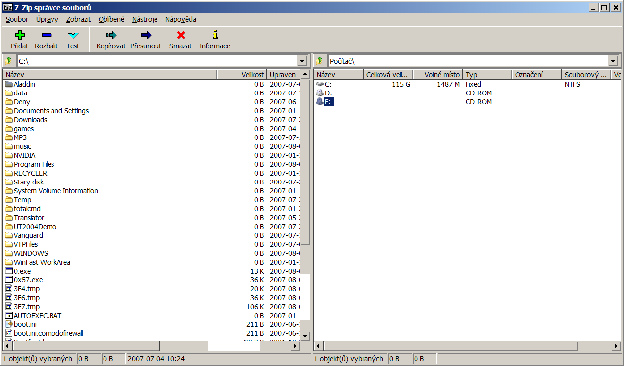Sort drives by Souborový systém column
624x366 pixels.
(586, 75)
